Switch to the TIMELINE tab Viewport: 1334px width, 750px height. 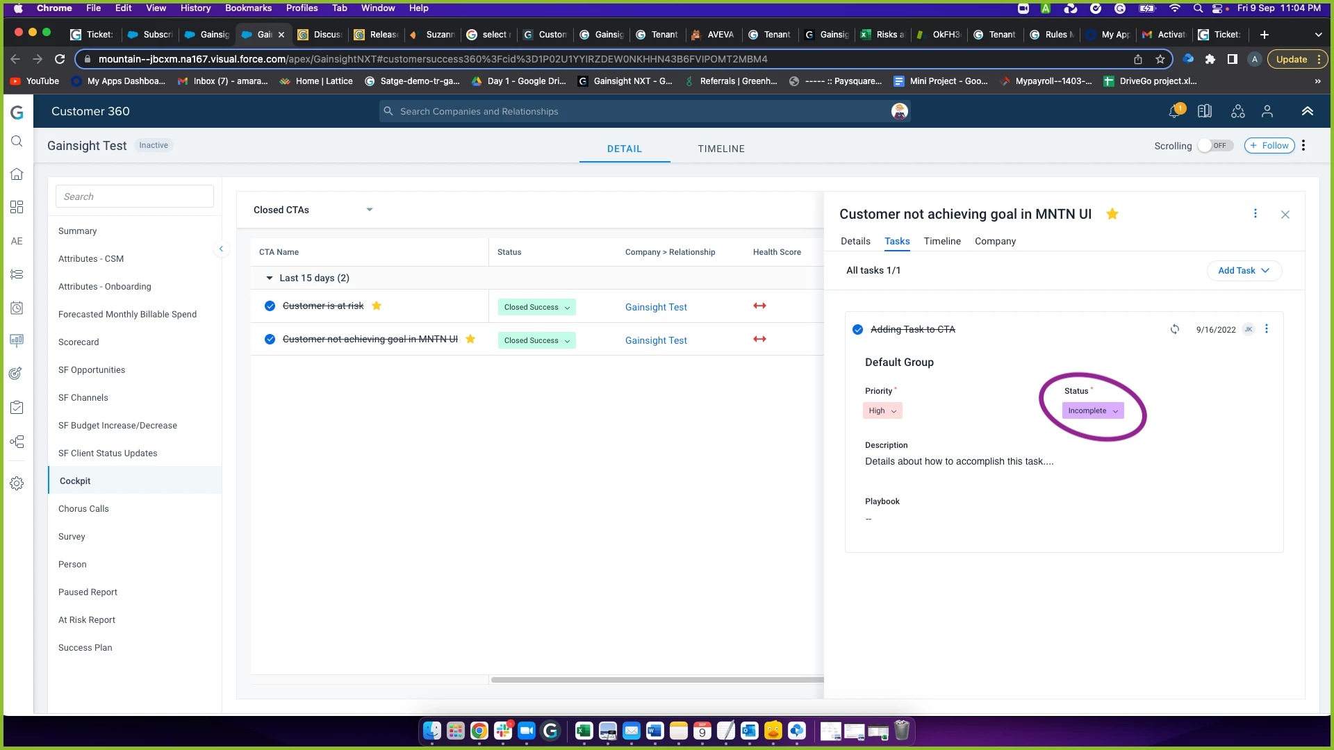[x=721, y=149]
